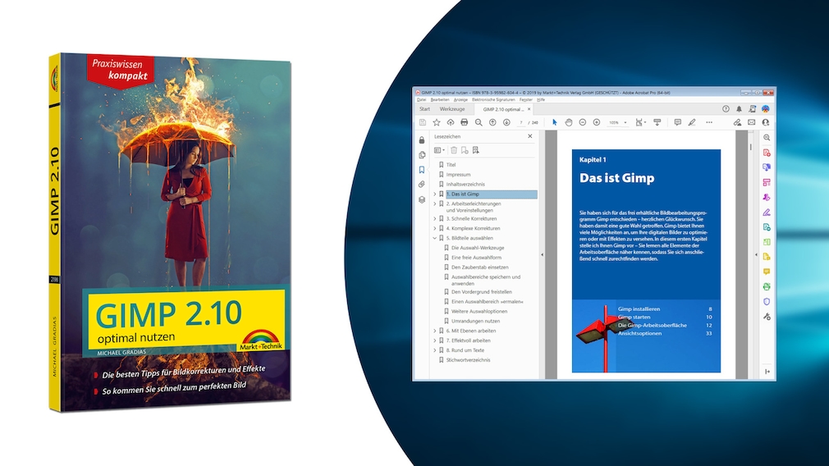Close the Lesezeichen panel

point(529,136)
